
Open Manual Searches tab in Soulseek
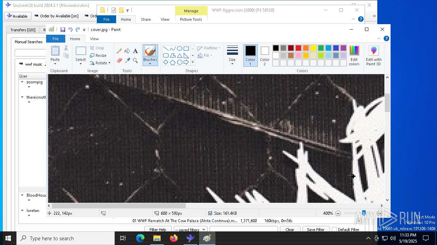coord(29,42)
